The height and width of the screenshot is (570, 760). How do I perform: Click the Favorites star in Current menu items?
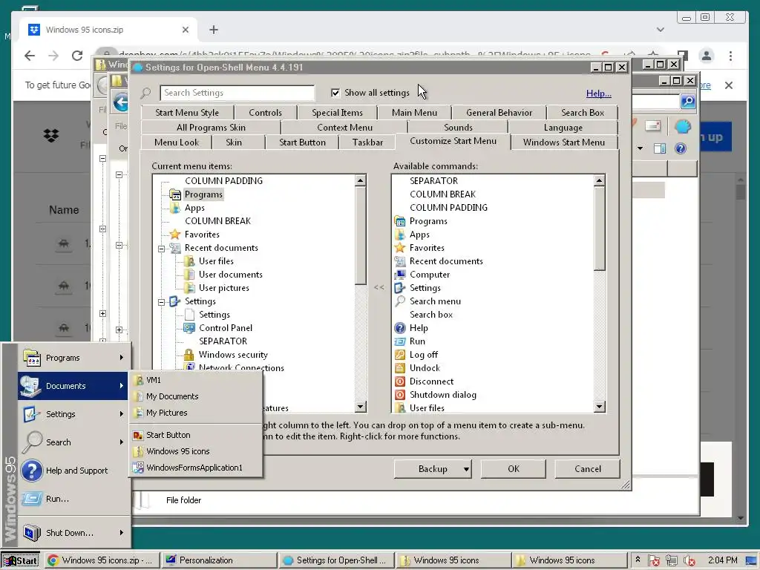175,235
